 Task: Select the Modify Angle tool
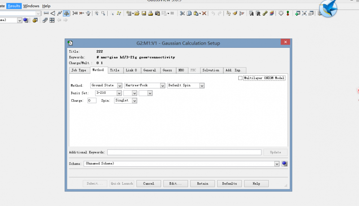click(x=53, y=13)
